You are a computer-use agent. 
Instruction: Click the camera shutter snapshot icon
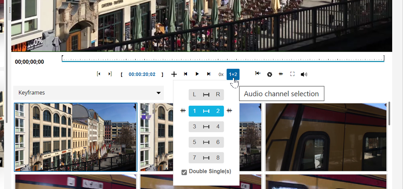pos(270,74)
